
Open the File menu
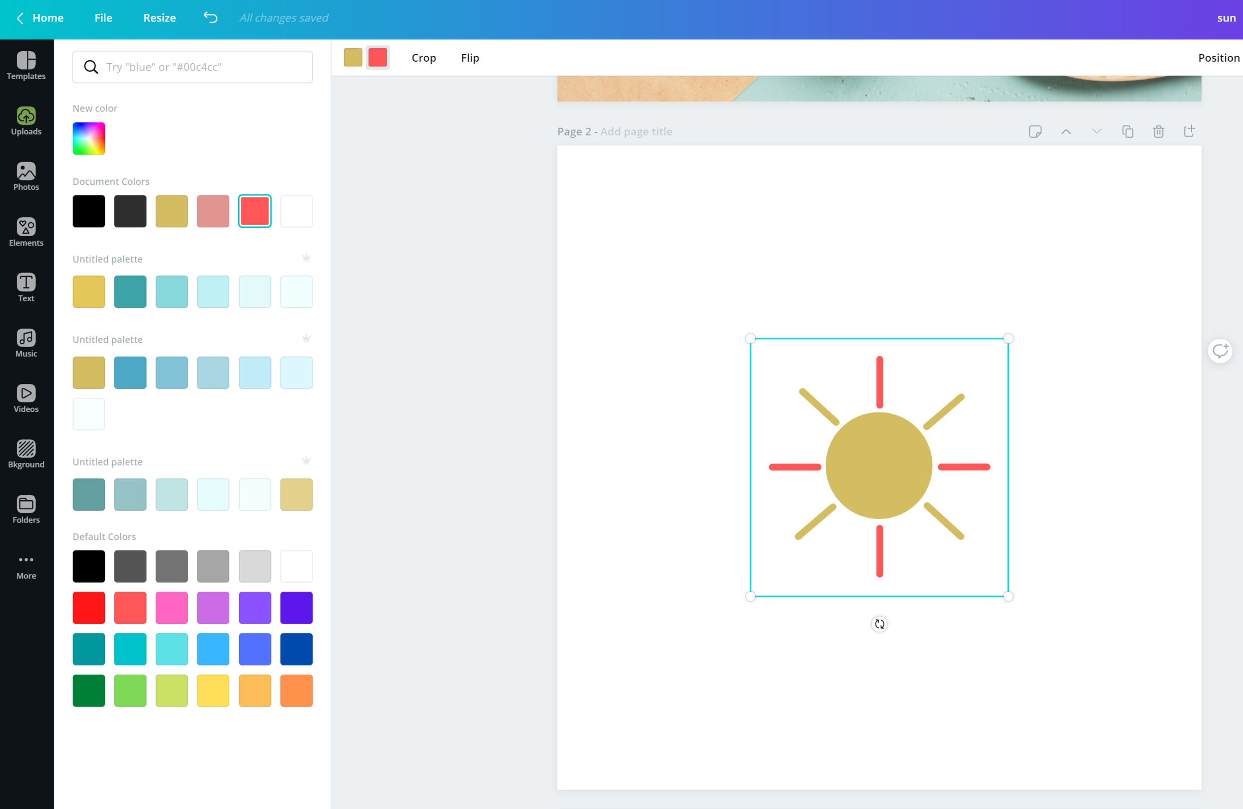tap(103, 18)
